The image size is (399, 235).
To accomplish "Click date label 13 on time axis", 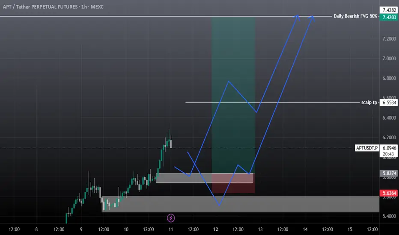I will point(260,229).
